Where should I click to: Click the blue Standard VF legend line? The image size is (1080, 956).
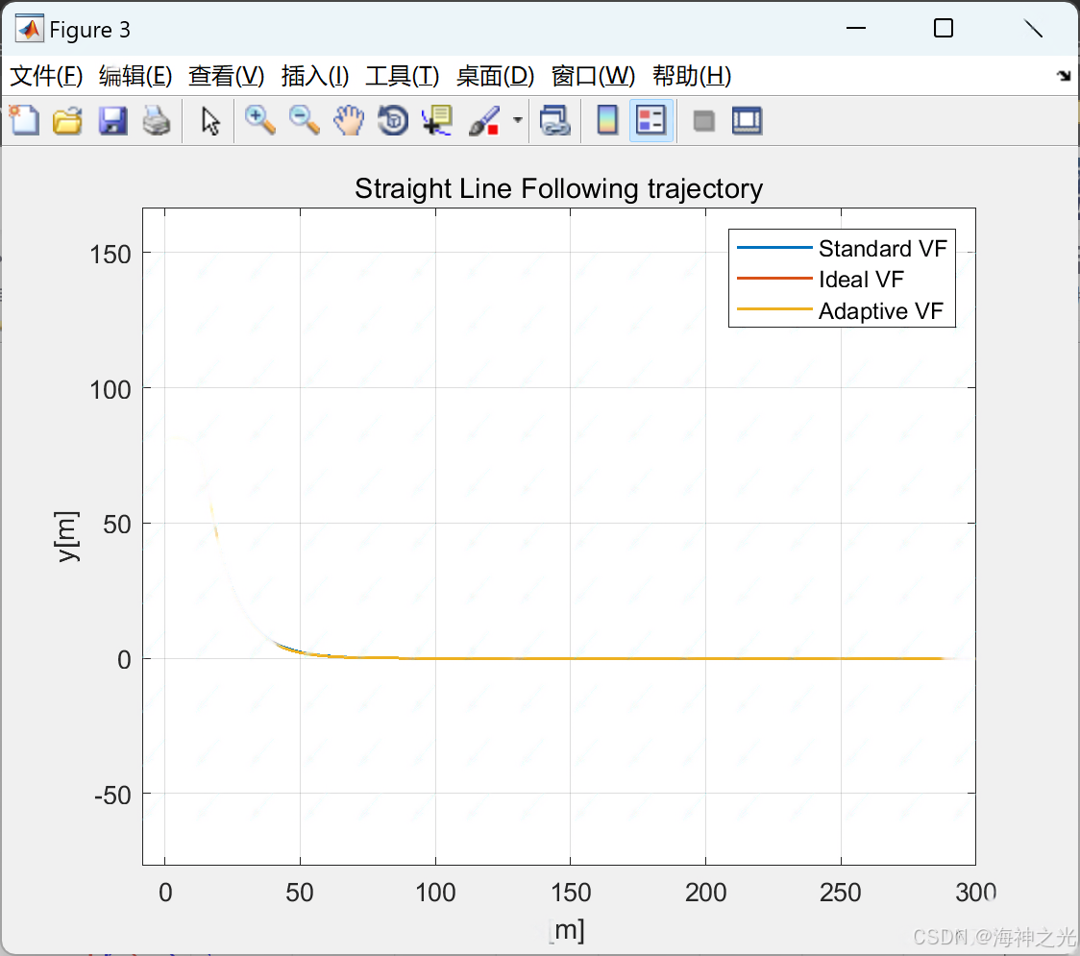tap(774, 247)
